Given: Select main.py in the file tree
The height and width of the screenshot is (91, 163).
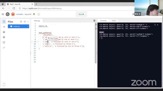Looking at the screenshot, I should click(x=19, y=26).
